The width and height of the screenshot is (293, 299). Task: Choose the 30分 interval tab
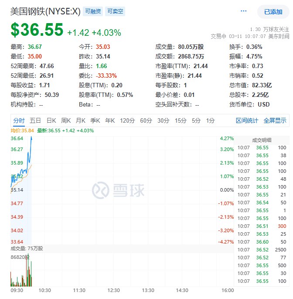pyautogui.click(x=163, y=120)
